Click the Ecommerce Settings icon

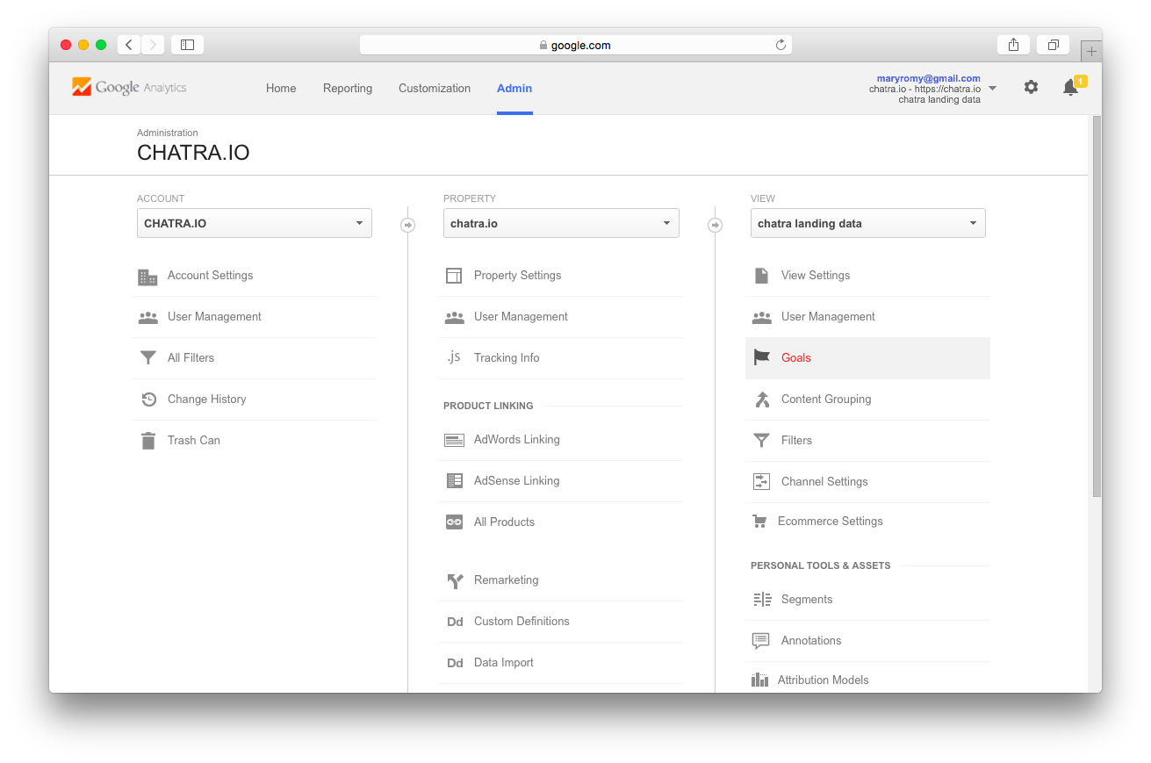pos(760,521)
